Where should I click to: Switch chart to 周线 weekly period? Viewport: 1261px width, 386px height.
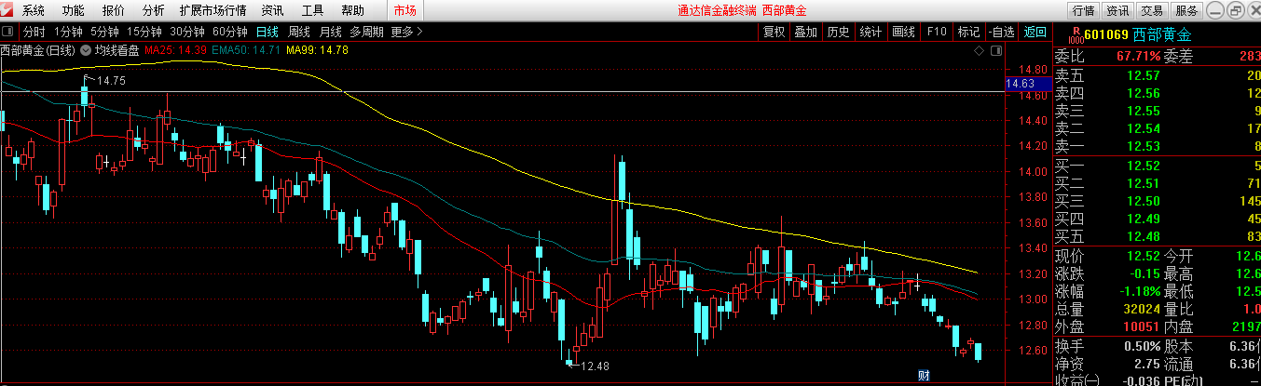coord(299,31)
